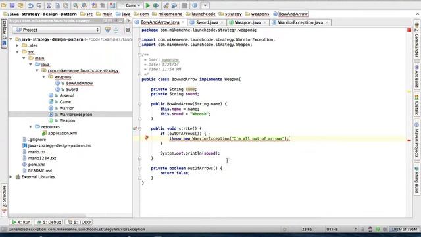Image resolution: width=421 pixels, height=237 pixels.
Task: Click the UTF-8 encoding status entry
Action: (332, 230)
